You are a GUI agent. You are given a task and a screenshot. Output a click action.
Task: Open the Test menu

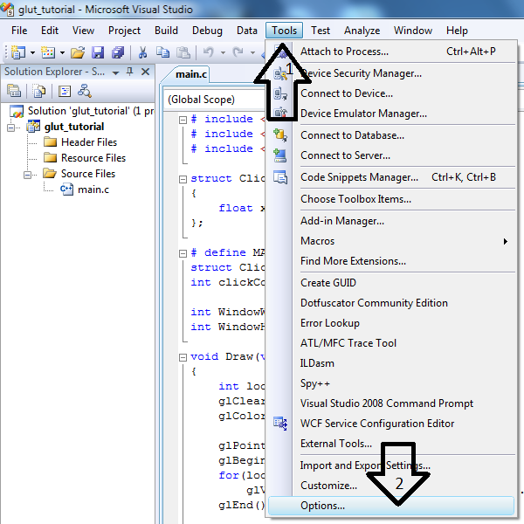point(321,31)
